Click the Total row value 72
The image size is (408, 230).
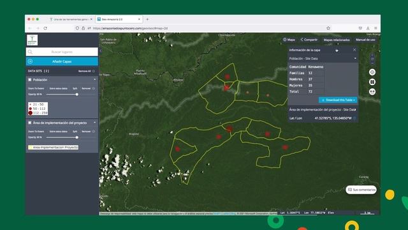pyautogui.click(x=310, y=92)
